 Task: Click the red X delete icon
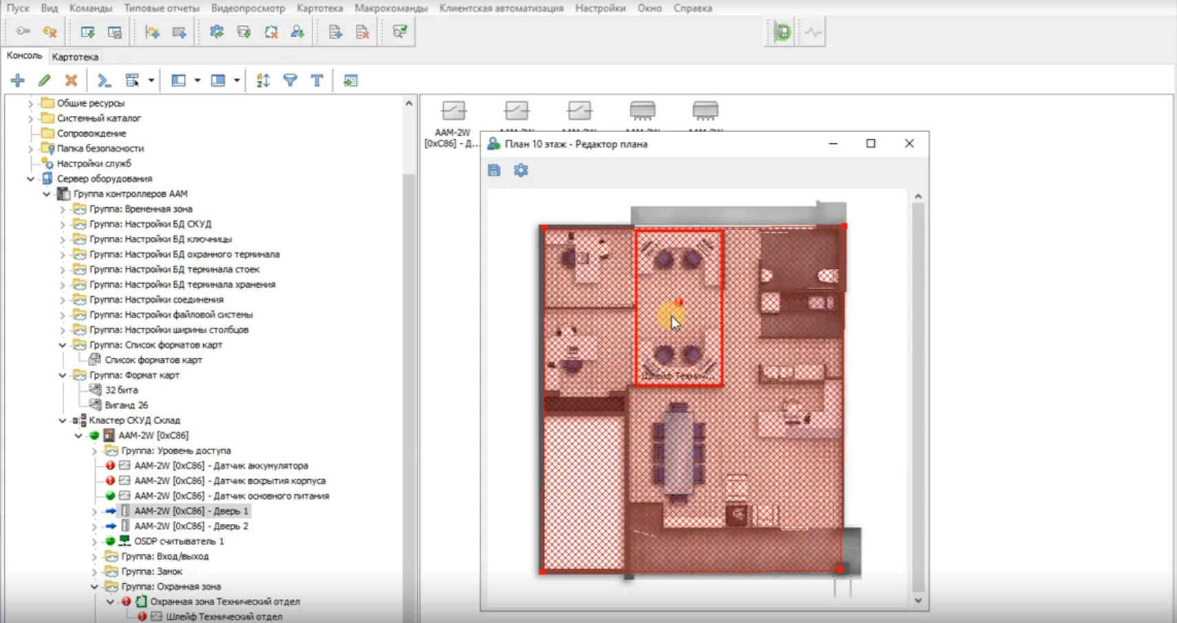[x=71, y=81]
